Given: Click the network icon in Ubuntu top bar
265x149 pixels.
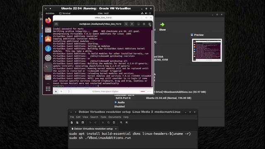Looking at the screenshot, I should click(142, 13).
